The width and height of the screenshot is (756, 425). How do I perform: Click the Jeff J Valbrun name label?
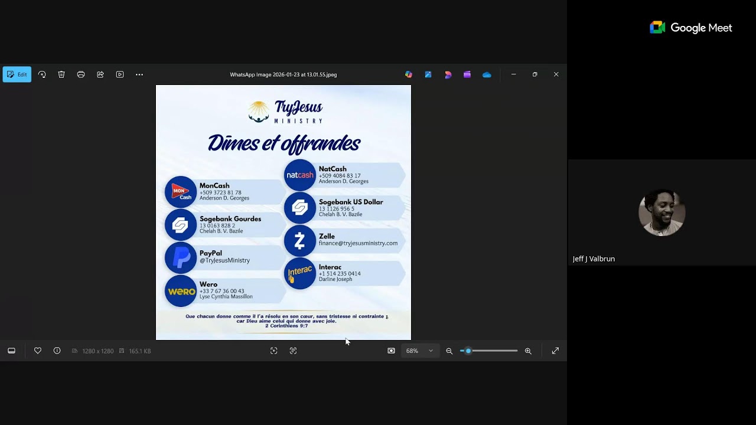click(594, 259)
